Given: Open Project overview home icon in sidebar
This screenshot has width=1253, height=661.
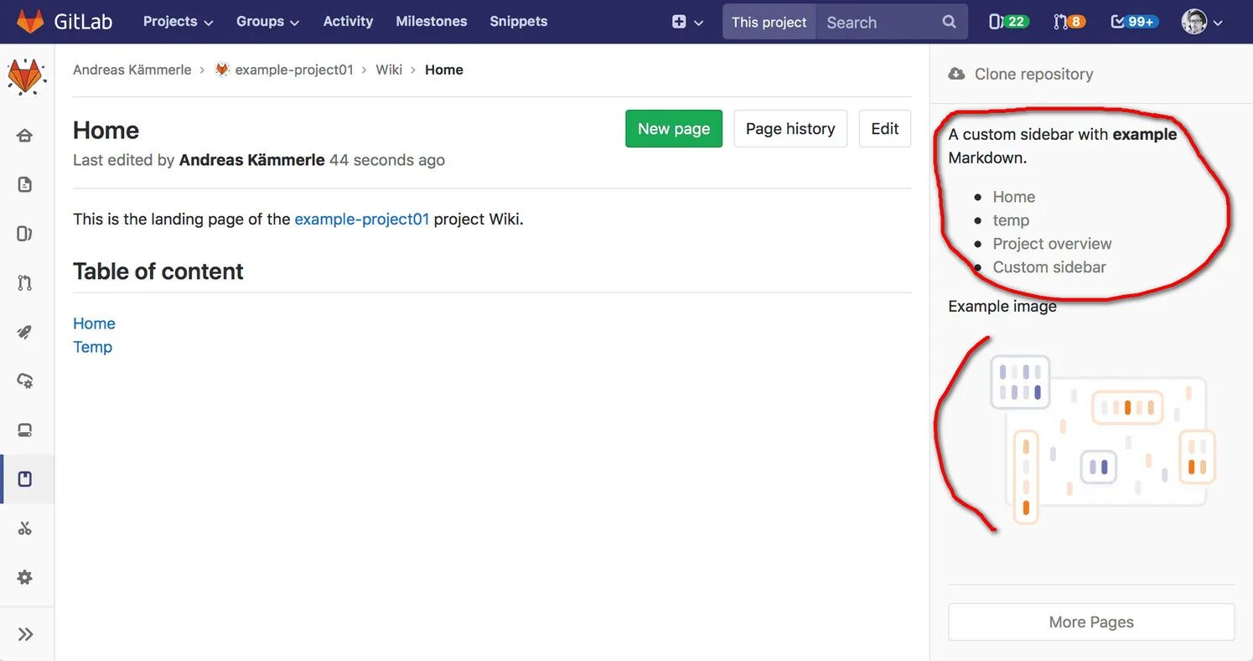Looking at the screenshot, I should coord(25,136).
